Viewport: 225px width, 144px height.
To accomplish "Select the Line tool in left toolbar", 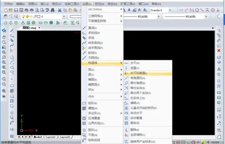I will (x=12, y=31).
